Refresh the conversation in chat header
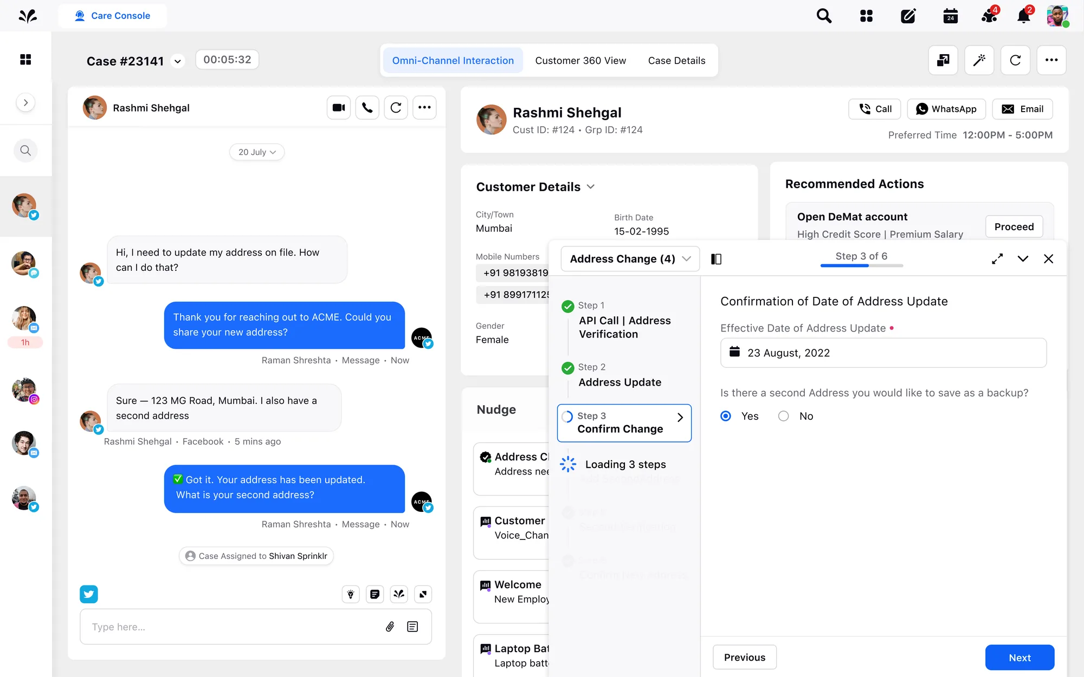 coord(396,108)
